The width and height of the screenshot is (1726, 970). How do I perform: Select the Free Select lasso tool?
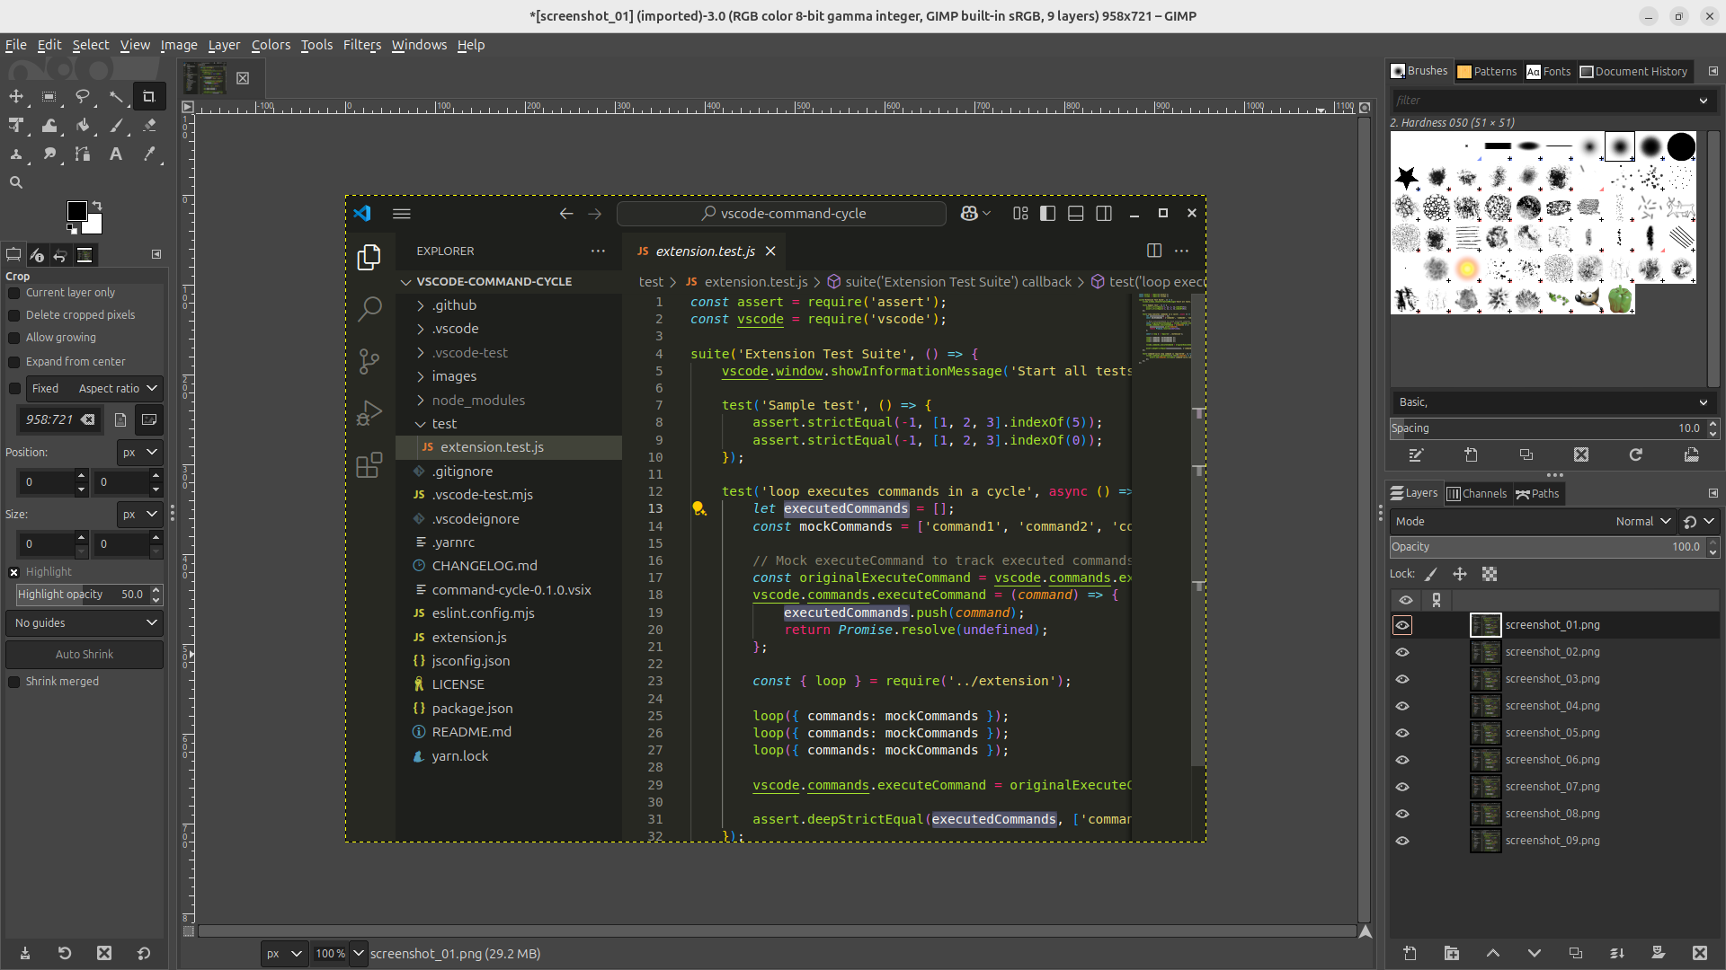click(83, 96)
